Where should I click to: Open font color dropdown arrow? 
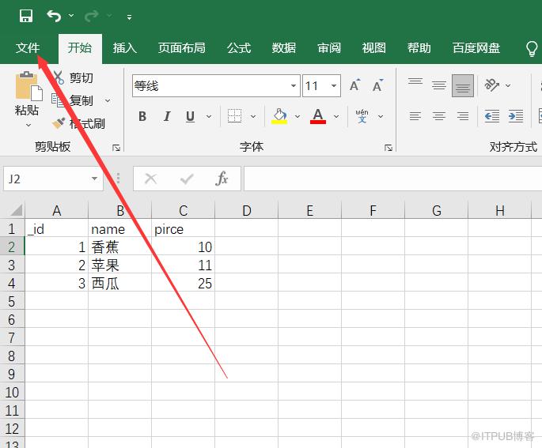(x=336, y=117)
